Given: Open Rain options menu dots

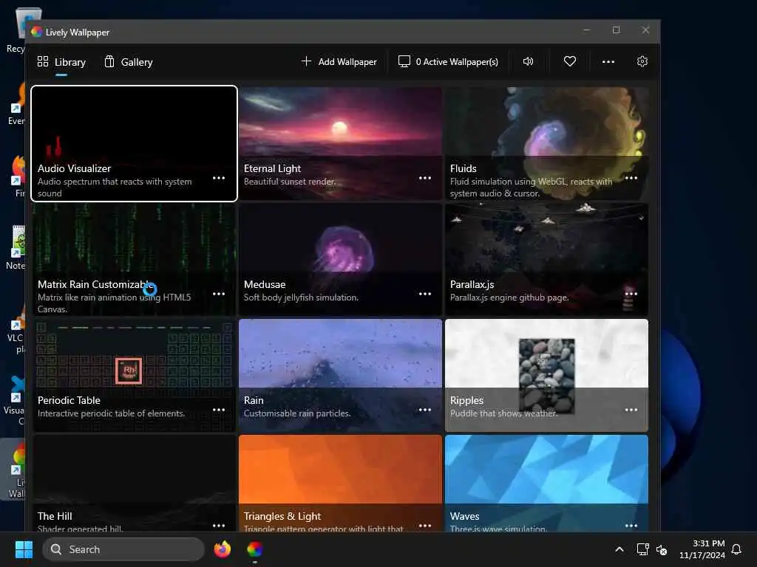Looking at the screenshot, I should click(425, 410).
